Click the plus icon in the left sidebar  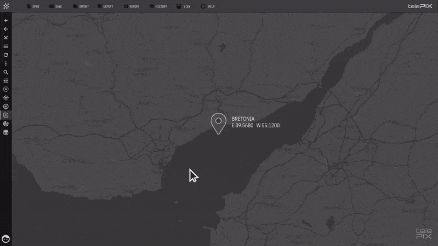(x=6, y=20)
